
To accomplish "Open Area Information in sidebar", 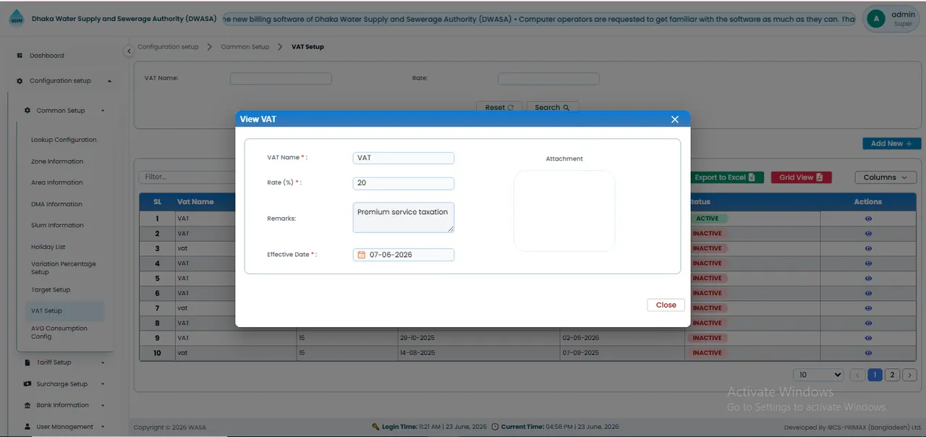I will click(57, 182).
